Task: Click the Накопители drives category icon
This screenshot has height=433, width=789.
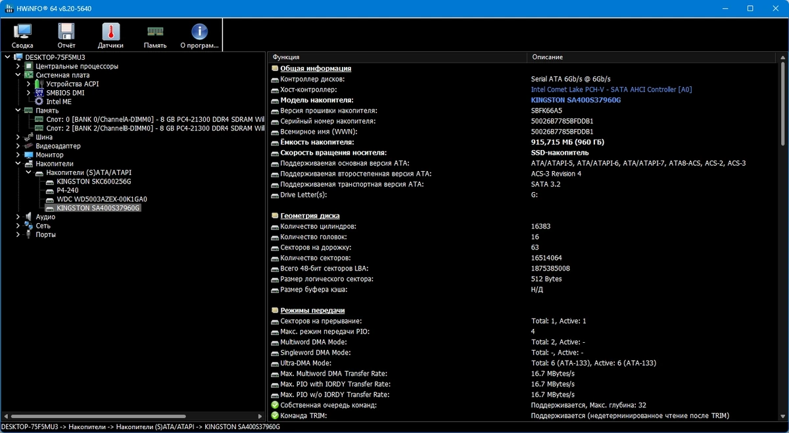Action: (x=29, y=163)
